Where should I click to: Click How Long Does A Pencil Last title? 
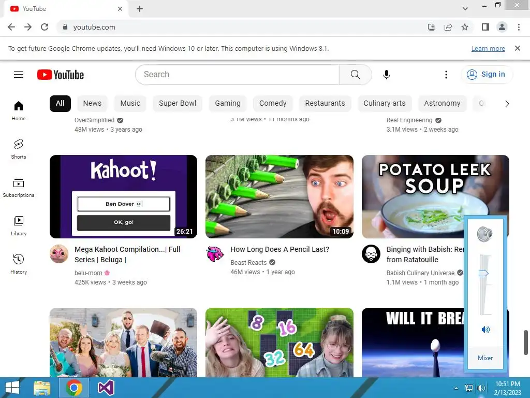pyautogui.click(x=280, y=249)
